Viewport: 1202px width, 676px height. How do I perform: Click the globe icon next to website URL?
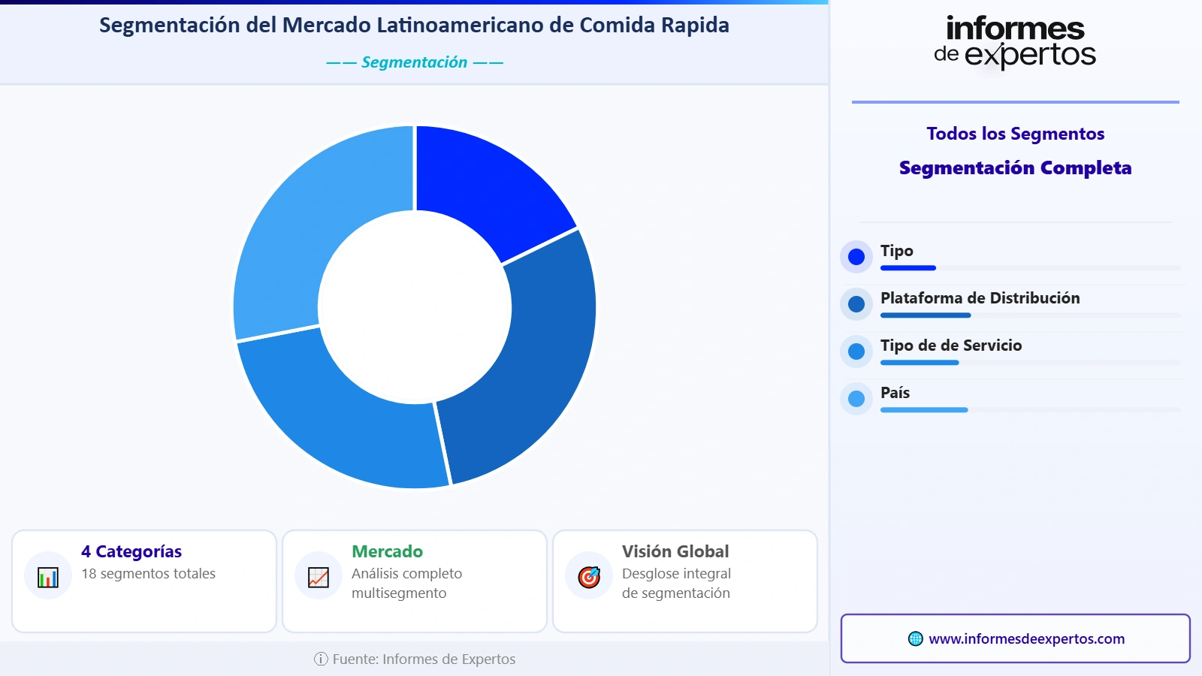915,638
